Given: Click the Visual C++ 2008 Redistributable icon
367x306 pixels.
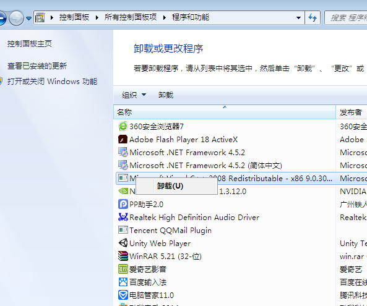Looking at the screenshot, I should pos(123,178).
